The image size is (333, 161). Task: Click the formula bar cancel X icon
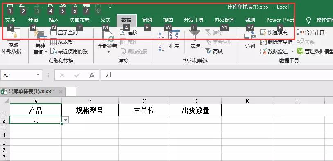[x=62, y=75]
